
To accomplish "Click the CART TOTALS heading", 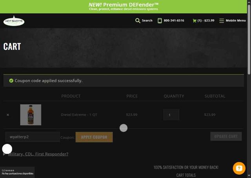I will [x=186, y=175].
